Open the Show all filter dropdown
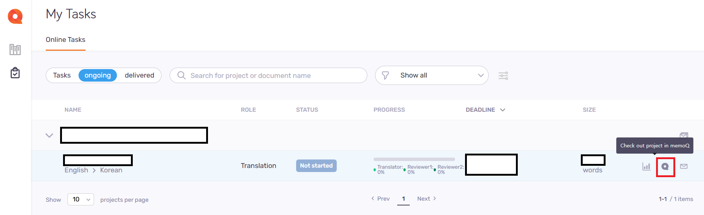Image resolution: width=704 pixels, height=215 pixels. 432,75
